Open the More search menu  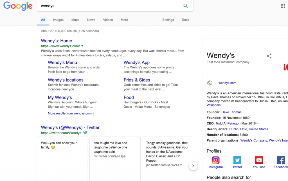pyautogui.click(x=124, y=20)
